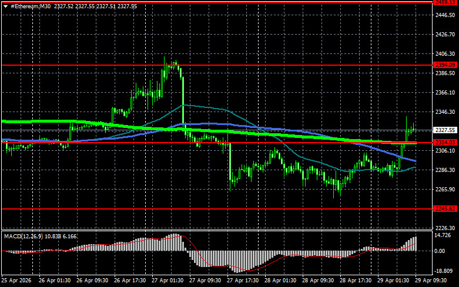Click the 2426.70 price scale value
The width and height of the screenshot is (459, 287).
pyautogui.click(x=445, y=35)
